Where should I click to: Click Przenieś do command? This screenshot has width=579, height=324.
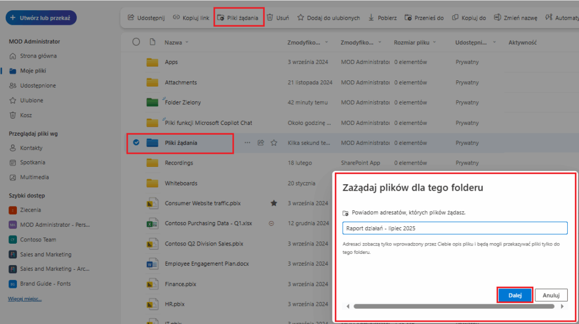click(x=424, y=18)
